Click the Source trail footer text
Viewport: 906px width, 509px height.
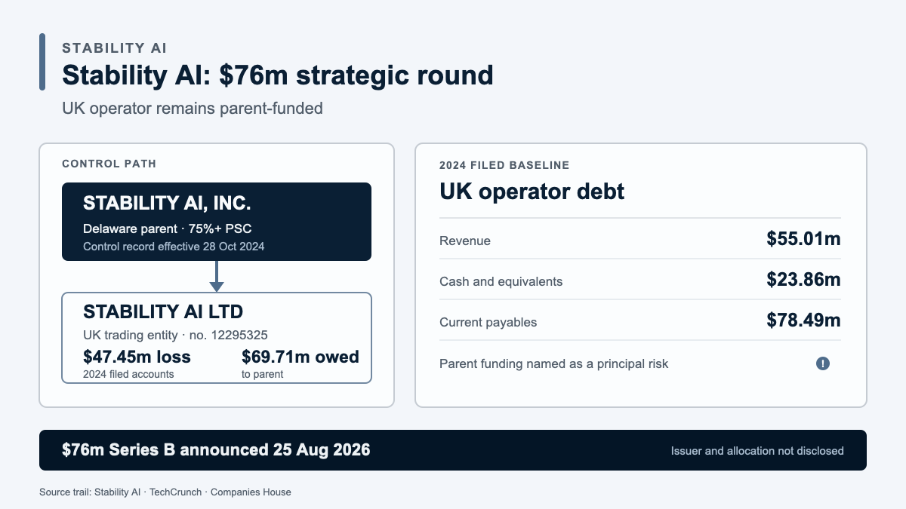coord(165,492)
